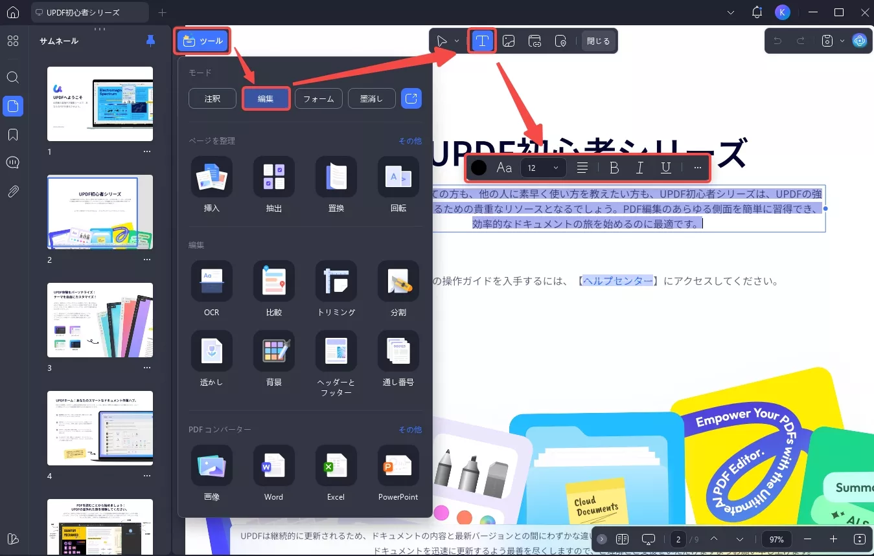This screenshot has width=874, height=556.
Task: Select the 墨消し (Redact) mode
Action: point(372,98)
